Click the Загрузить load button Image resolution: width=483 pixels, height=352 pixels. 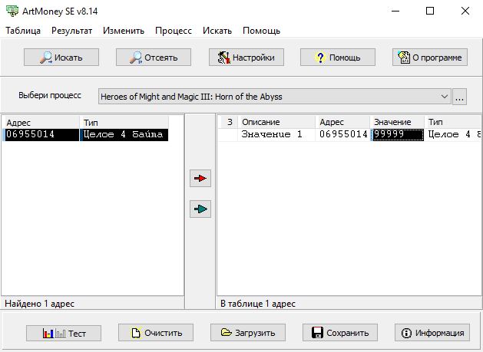[248, 333]
